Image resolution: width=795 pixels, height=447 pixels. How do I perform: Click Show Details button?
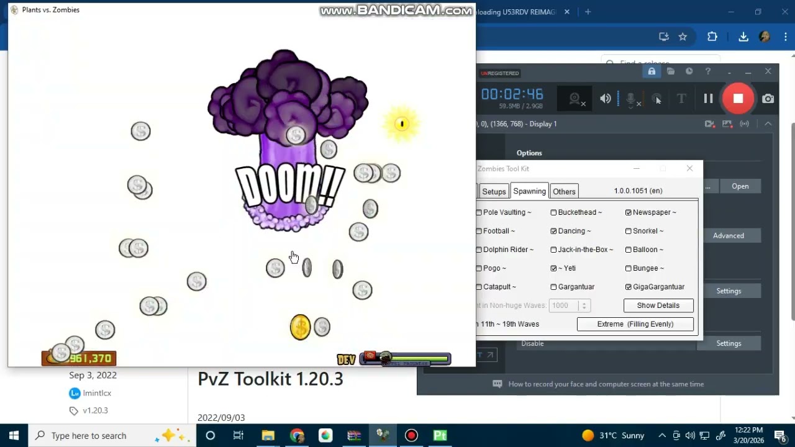pos(658,305)
